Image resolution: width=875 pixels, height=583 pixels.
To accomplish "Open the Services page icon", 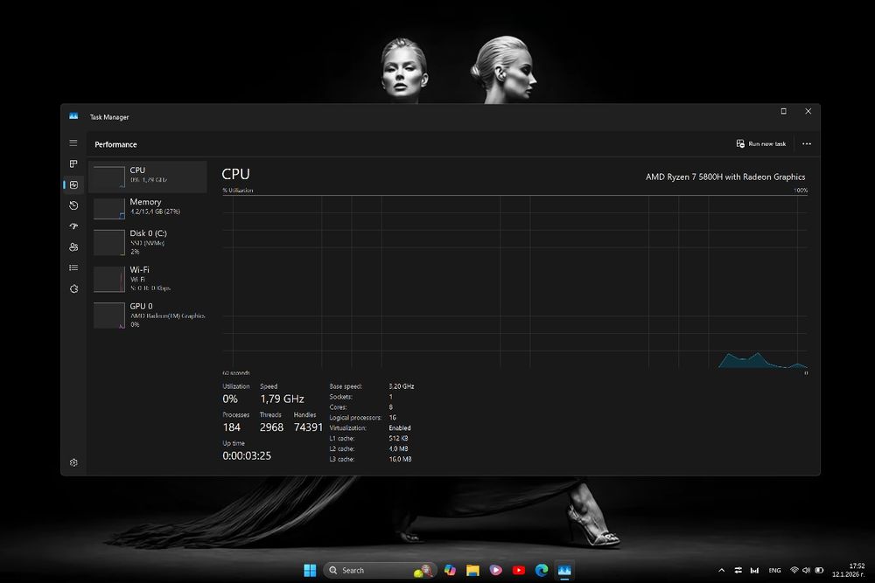I will [x=73, y=288].
